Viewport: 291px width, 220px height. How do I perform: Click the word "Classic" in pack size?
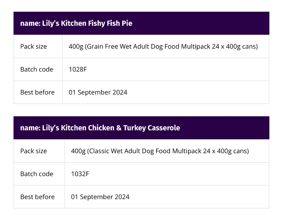click(x=99, y=151)
